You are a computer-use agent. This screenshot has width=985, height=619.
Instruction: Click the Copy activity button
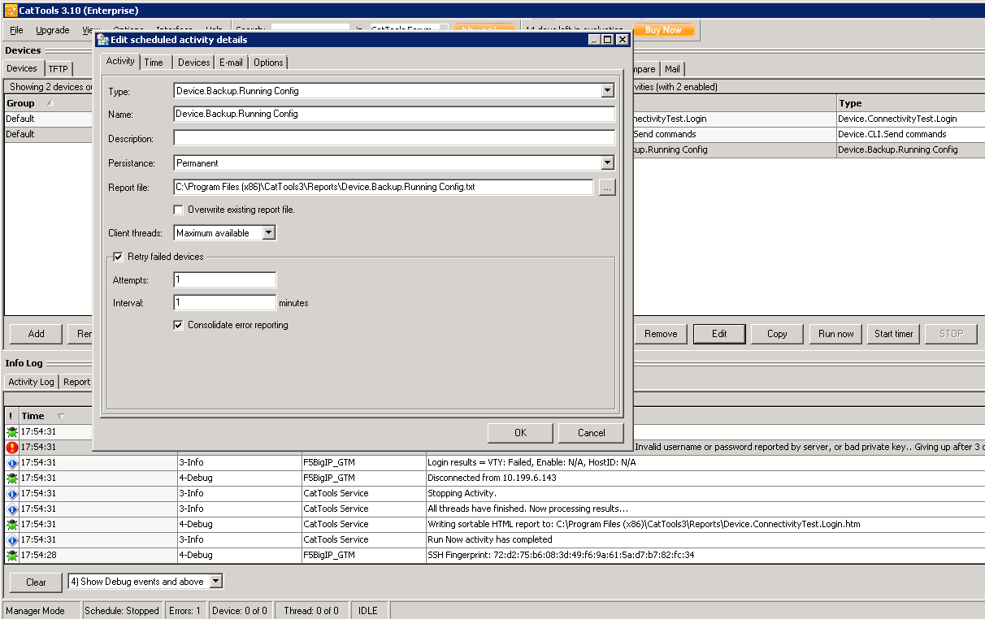coord(777,334)
